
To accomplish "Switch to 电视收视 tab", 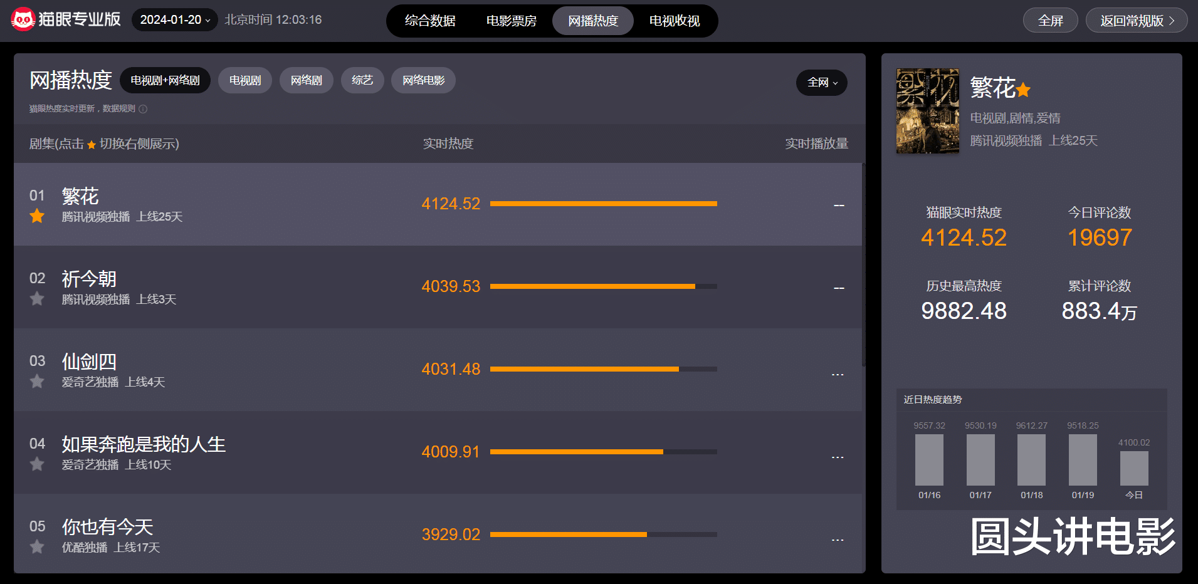I will click(x=675, y=21).
